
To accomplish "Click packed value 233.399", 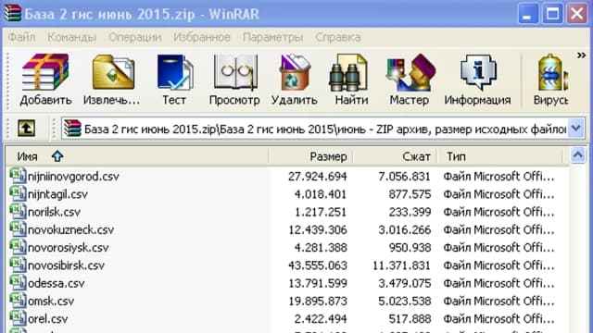I will point(410,212).
